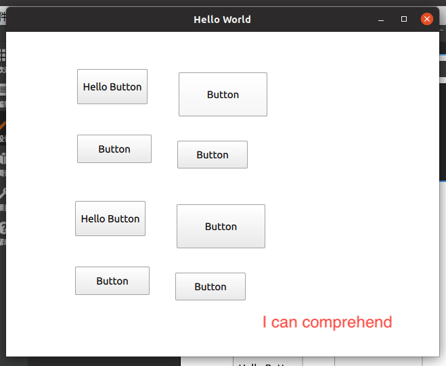Click the red "I can comprehend" label
446x366 pixels.
point(327,322)
